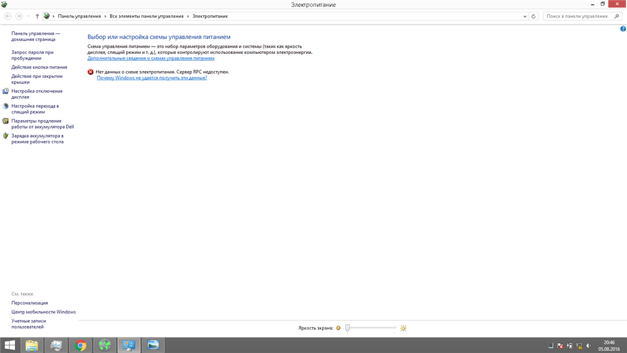Click 'Электропитание' breadcrumb
The width and height of the screenshot is (627, 353).
click(x=210, y=17)
